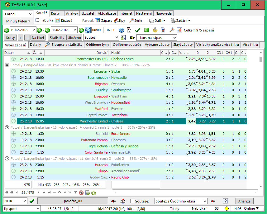Click the JAN calendar icon
The height and width of the screenshot is (214, 267).
(129, 30)
